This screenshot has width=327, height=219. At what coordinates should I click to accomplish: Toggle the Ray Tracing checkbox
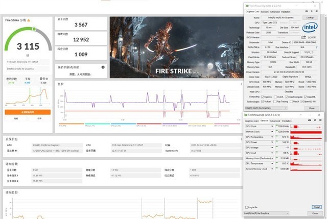275,102
